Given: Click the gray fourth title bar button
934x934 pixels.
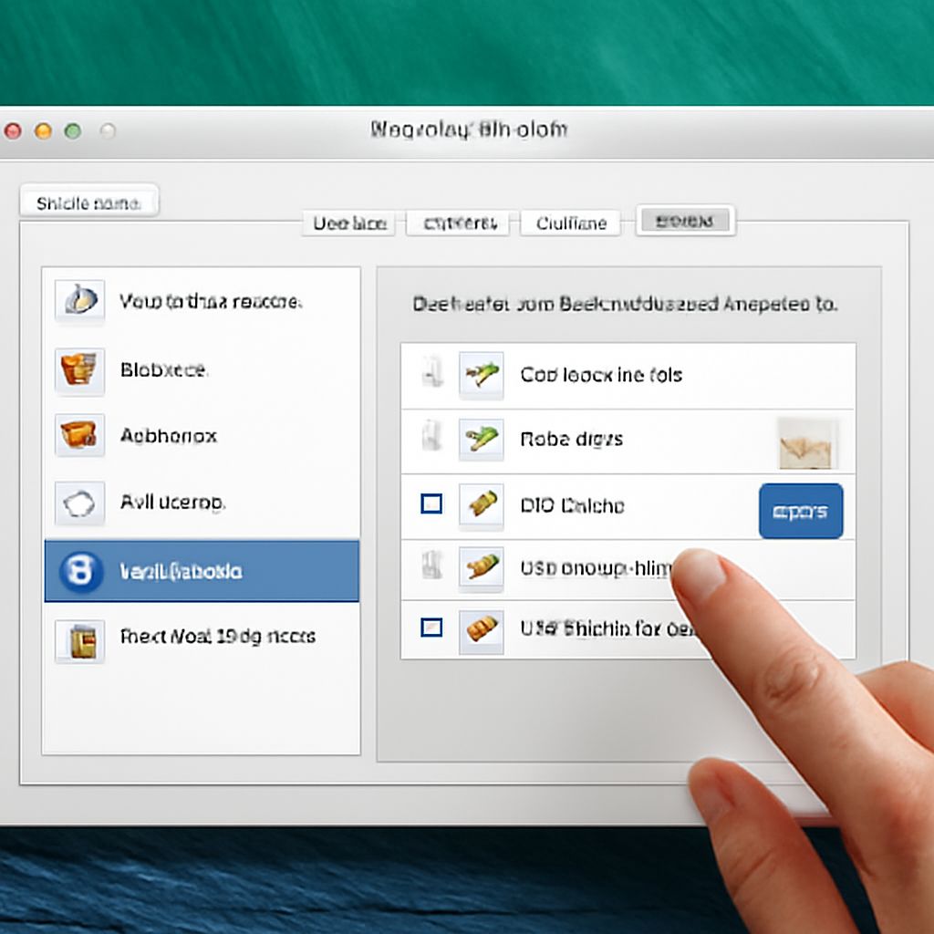Looking at the screenshot, I should [x=108, y=130].
